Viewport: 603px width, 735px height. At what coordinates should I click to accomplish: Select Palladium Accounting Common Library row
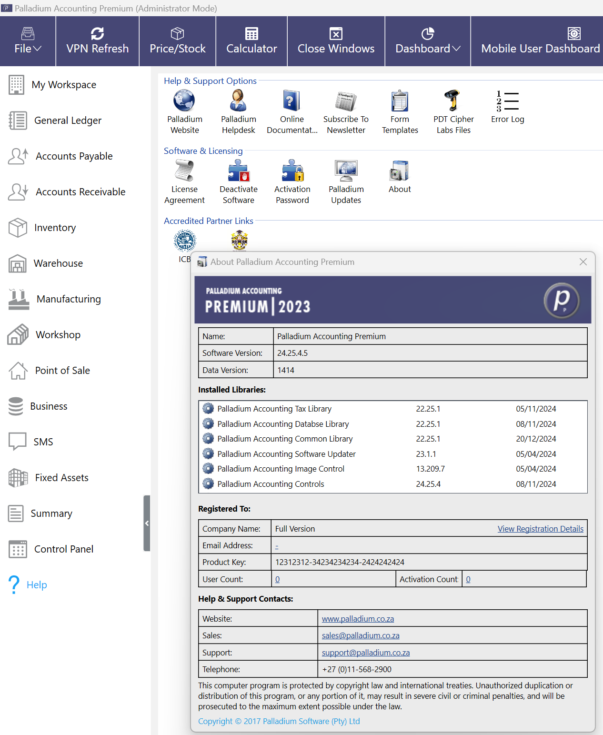[x=393, y=439]
